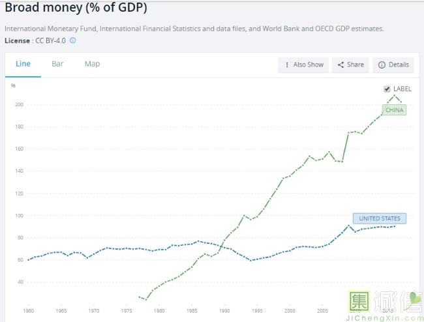Switch to the Bar tab
Screen dimensions: 424x322
[x=57, y=64]
